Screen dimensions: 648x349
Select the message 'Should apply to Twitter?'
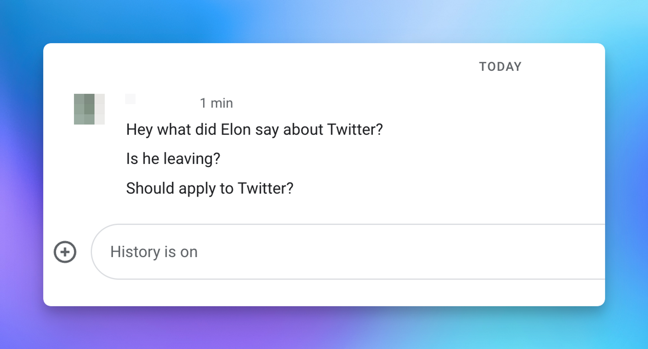tap(210, 189)
